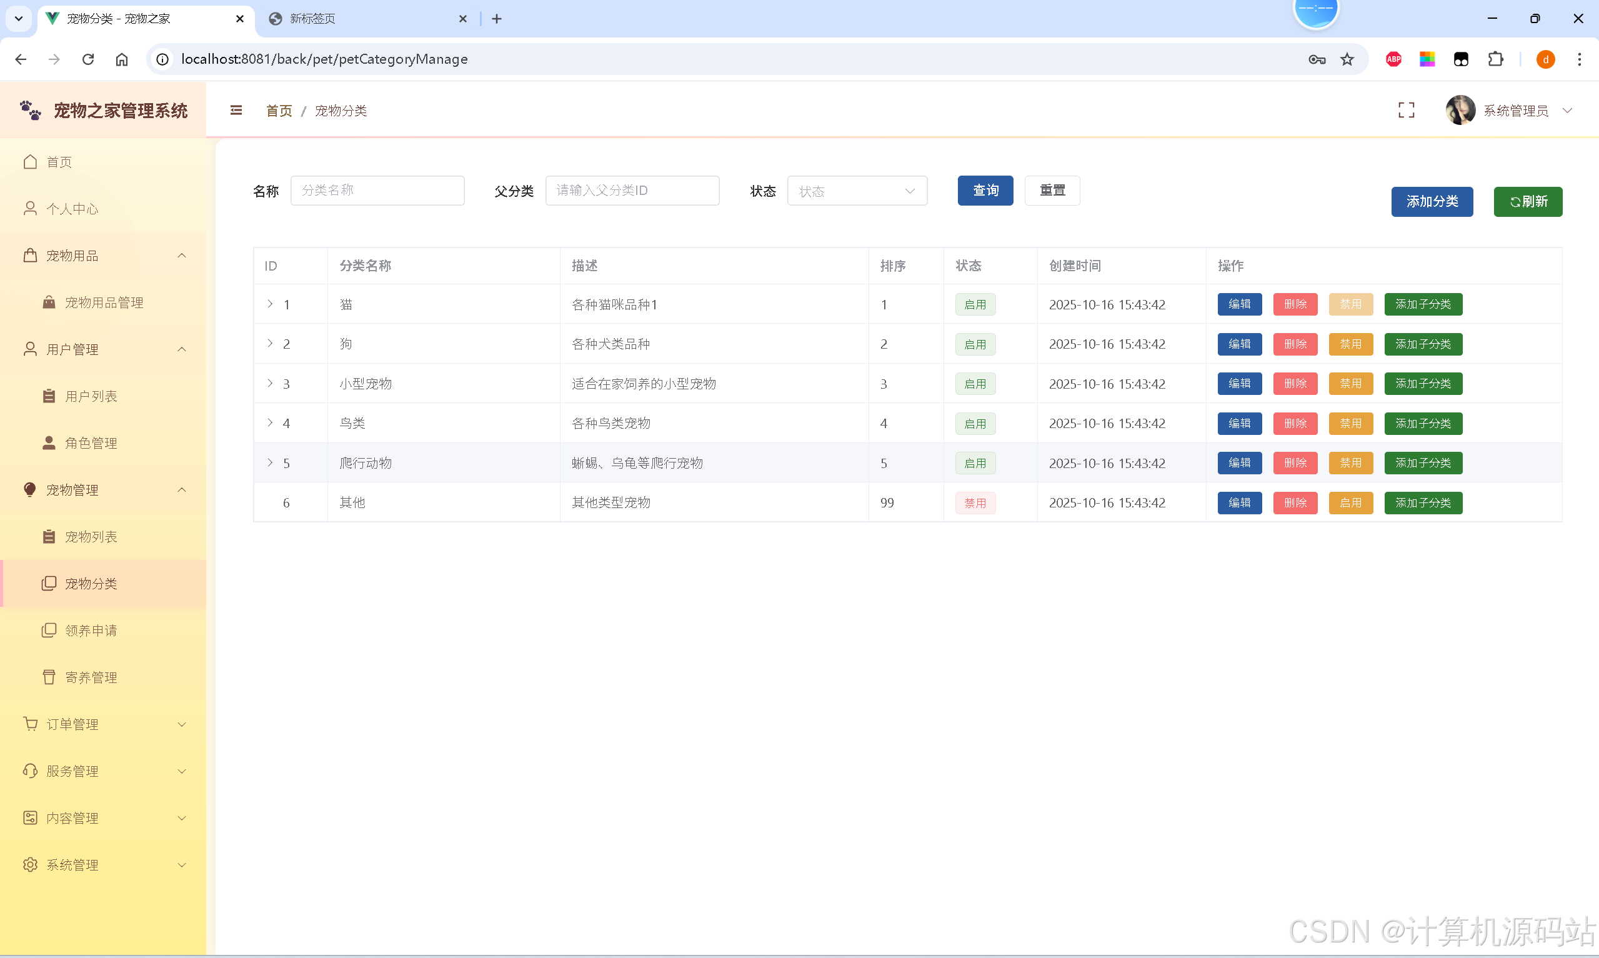Enable the 其他 category via 启用
The width and height of the screenshot is (1599, 958).
1350,503
